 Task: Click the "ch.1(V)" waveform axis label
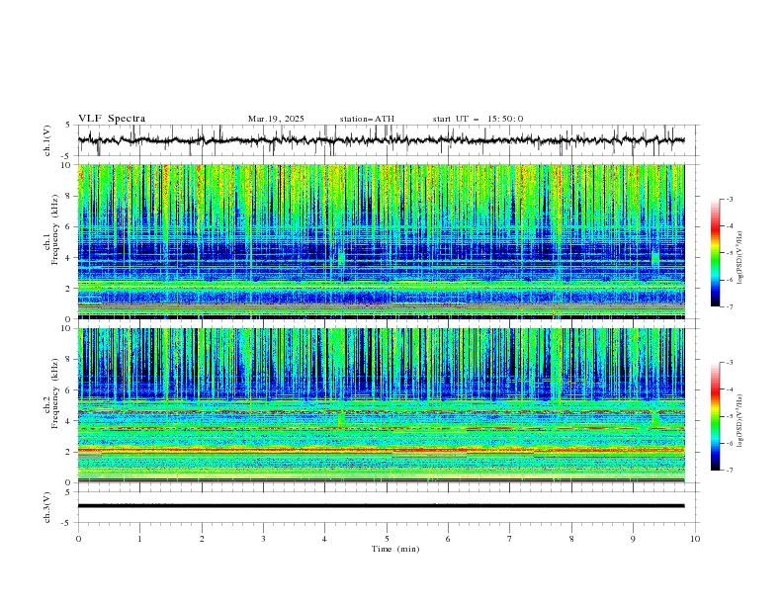click(47, 140)
